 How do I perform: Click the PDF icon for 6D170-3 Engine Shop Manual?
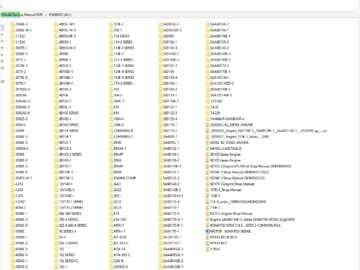point(208,184)
